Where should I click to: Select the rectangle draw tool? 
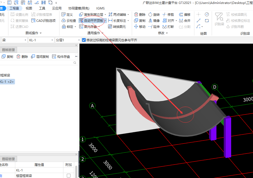[207, 21]
